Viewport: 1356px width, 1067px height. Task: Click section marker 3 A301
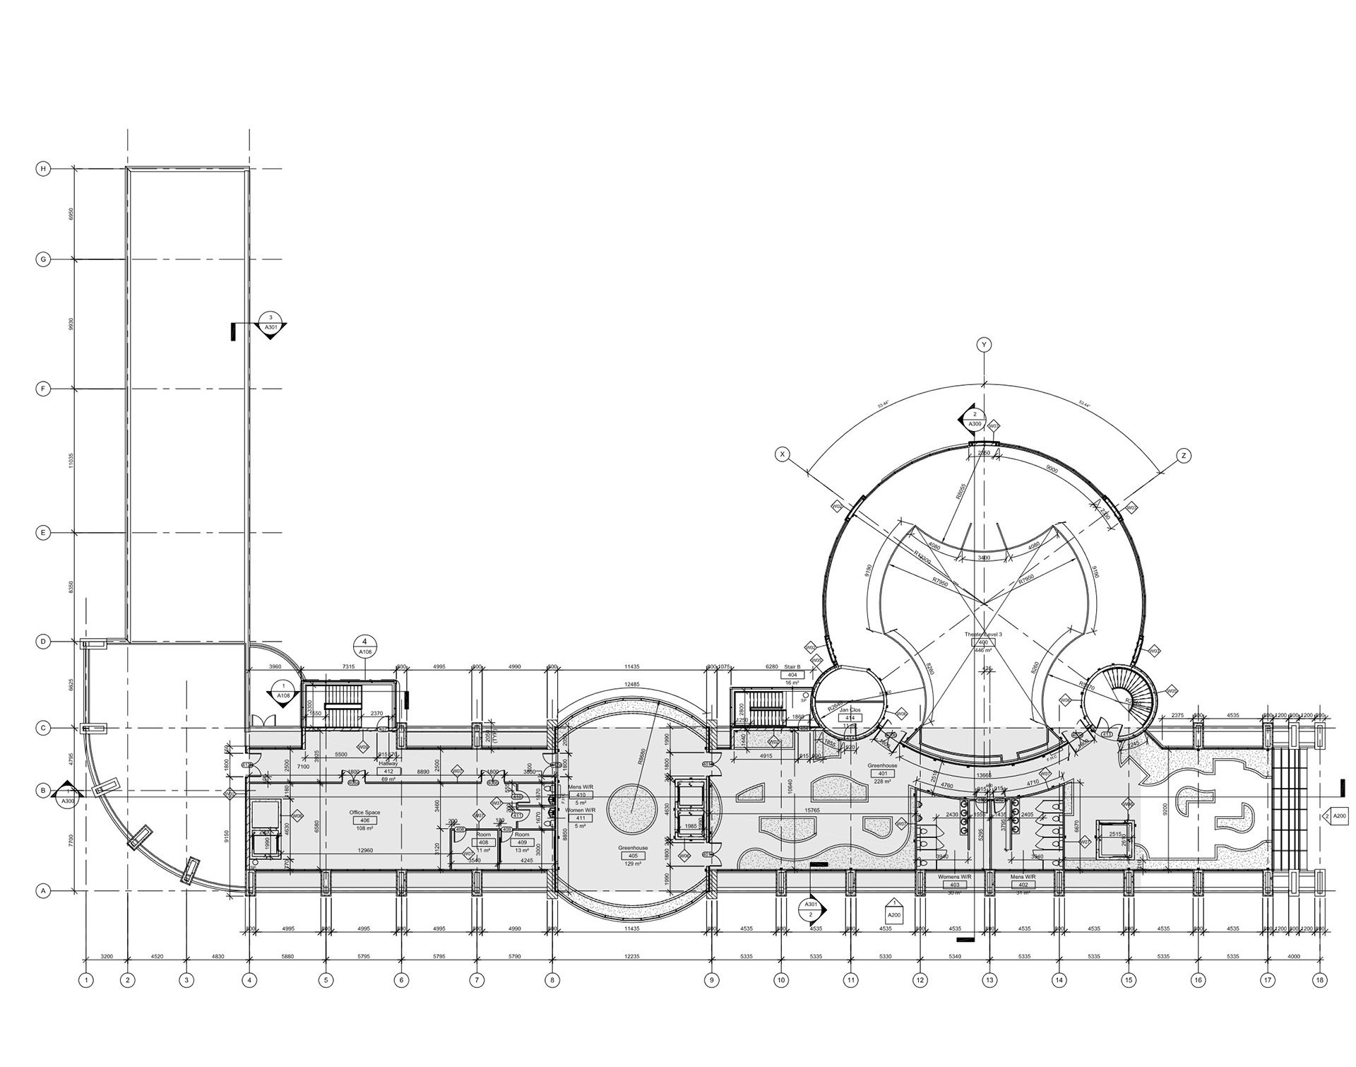270,324
